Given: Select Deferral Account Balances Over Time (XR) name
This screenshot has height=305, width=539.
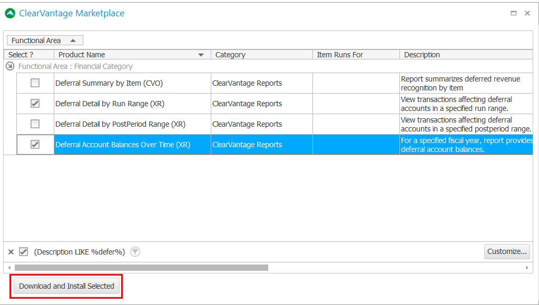Looking at the screenshot, I should (123, 145).
